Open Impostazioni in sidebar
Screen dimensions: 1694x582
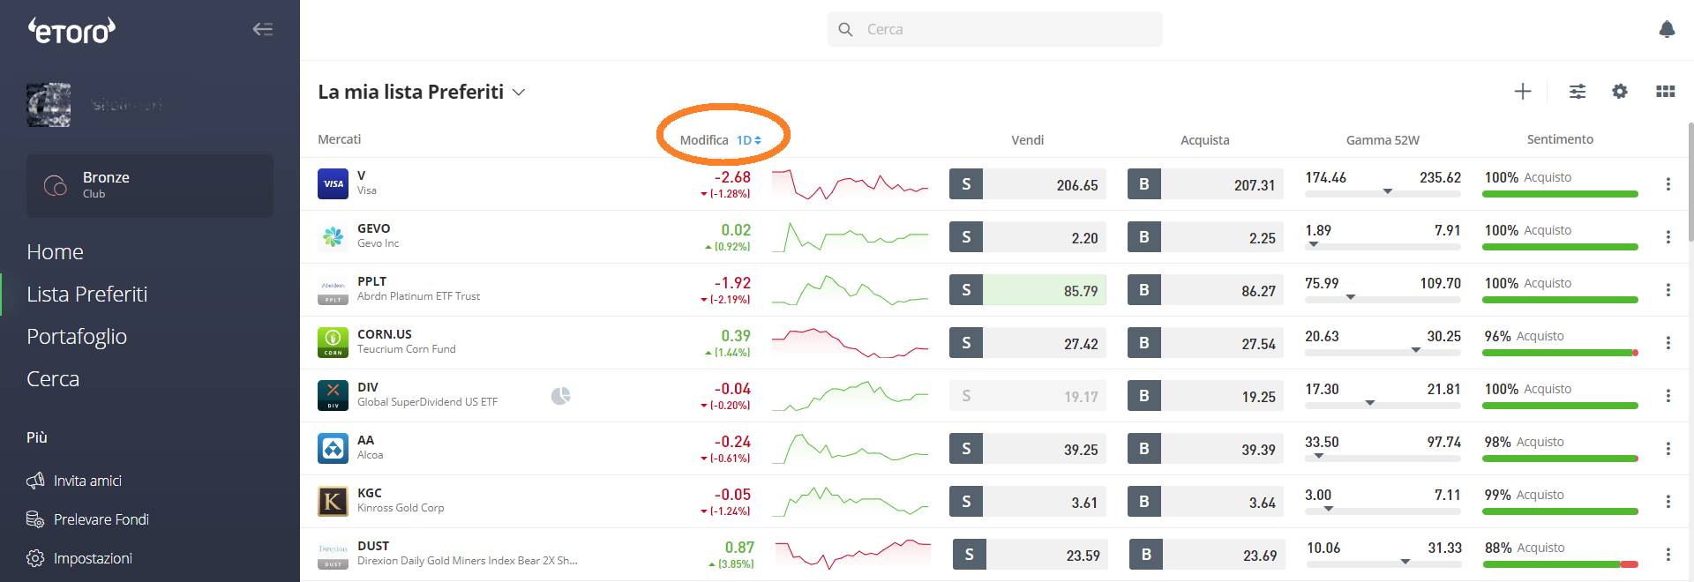[x=79, y=558]
